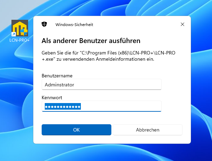212x161 pixels.
Task: Click the "Kennwort" label
Action: (52, 98)
